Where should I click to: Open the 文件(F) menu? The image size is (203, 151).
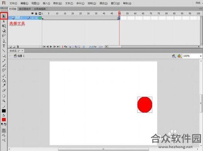pos(13,3)
